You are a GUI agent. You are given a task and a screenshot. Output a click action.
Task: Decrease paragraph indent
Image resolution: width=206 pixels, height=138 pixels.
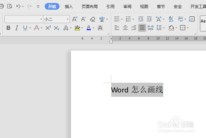(141, 19)
